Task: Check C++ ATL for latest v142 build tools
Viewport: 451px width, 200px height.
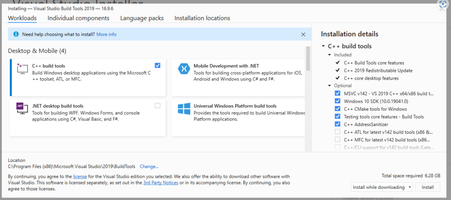Action: [337, 132]
